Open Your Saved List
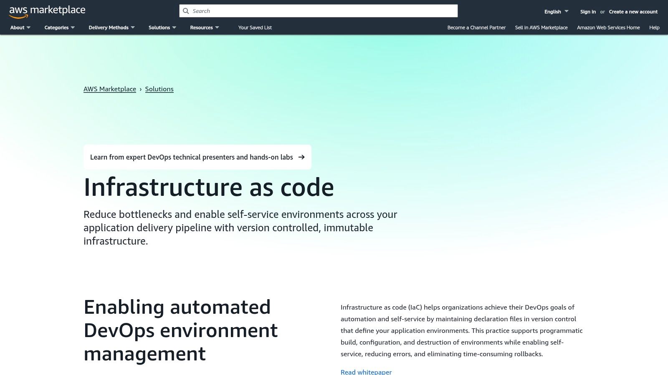Viewport: 668px width, 375px height. 255,27
